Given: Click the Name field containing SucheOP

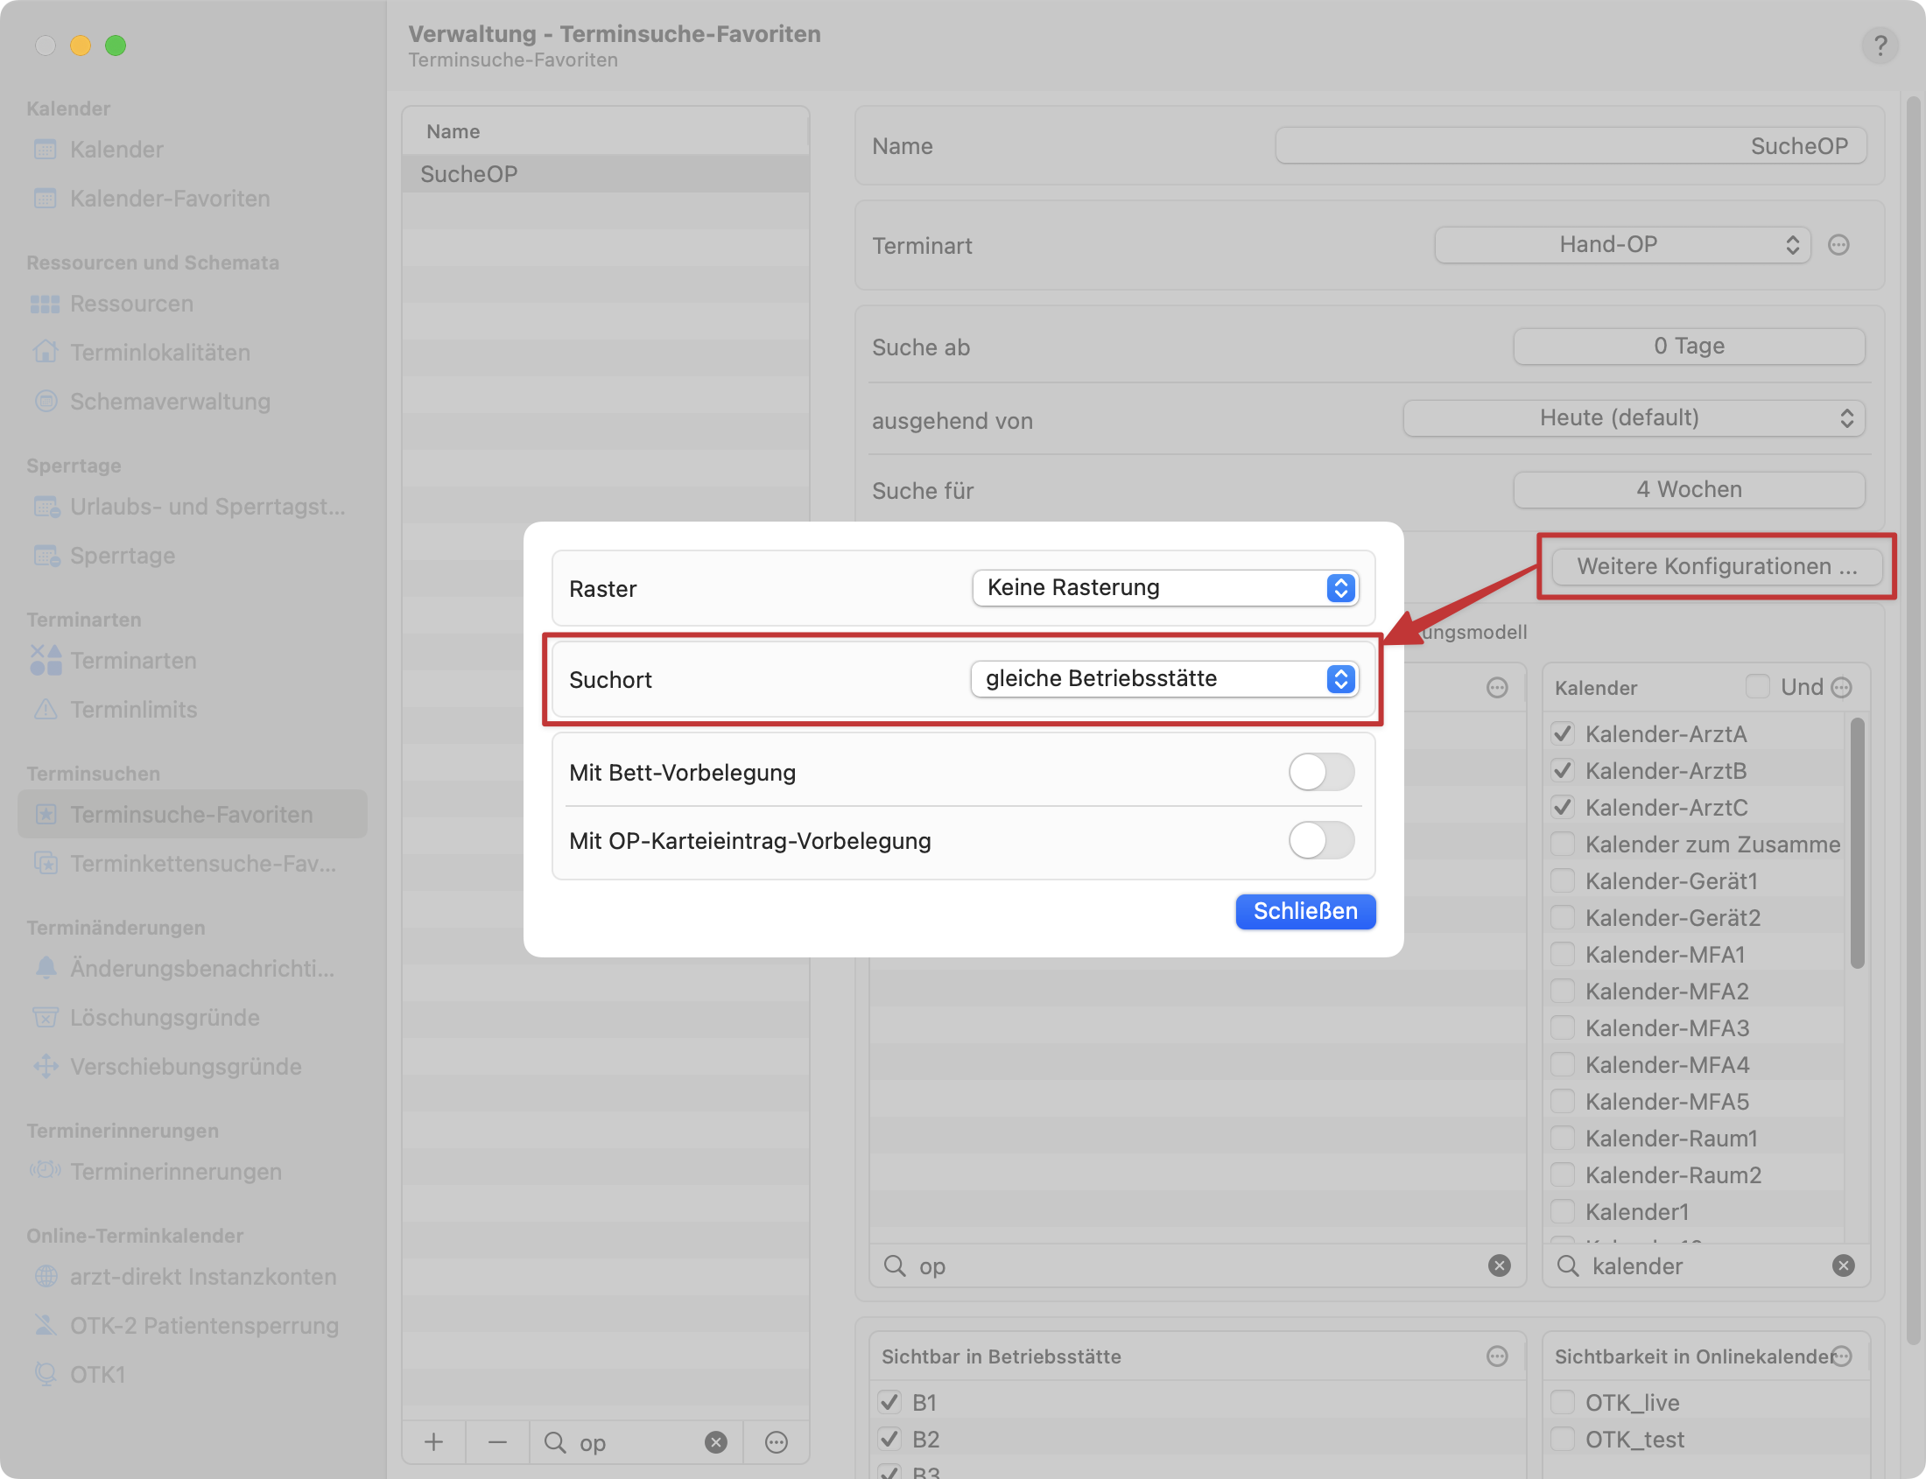Looking at the screenshot, I should [1571, 146].
